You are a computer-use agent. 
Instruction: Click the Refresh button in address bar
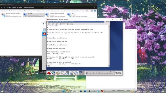[47, 7]
